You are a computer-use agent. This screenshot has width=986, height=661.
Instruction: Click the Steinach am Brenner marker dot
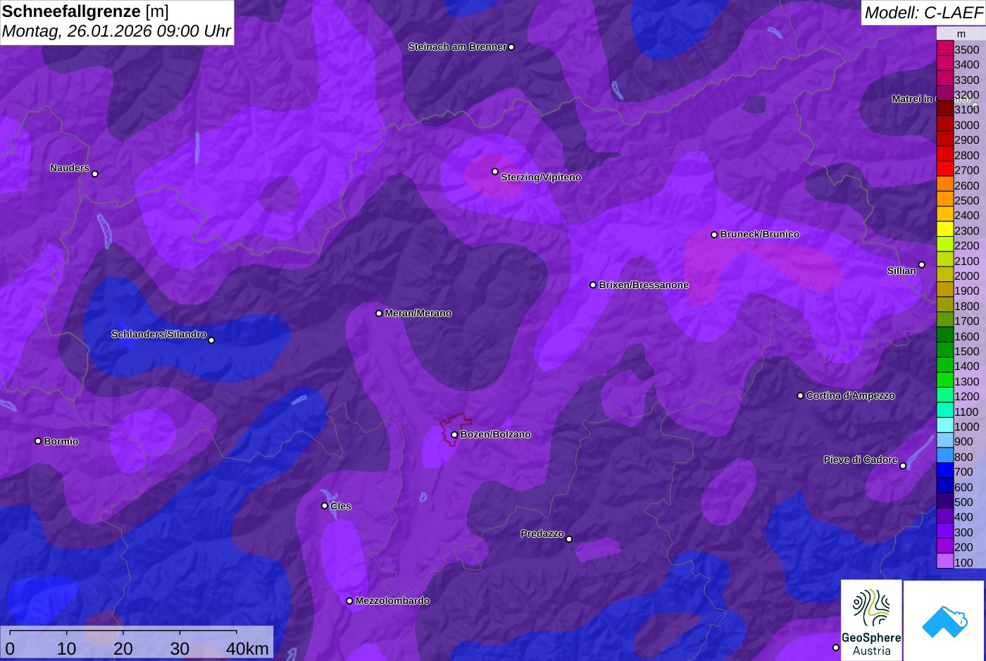pyautogui.click(x=511, y=47)
